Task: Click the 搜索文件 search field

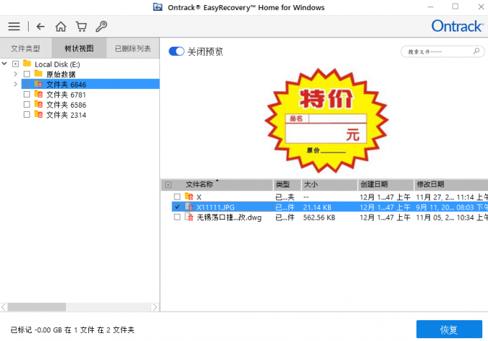Action: pos(442,51)
